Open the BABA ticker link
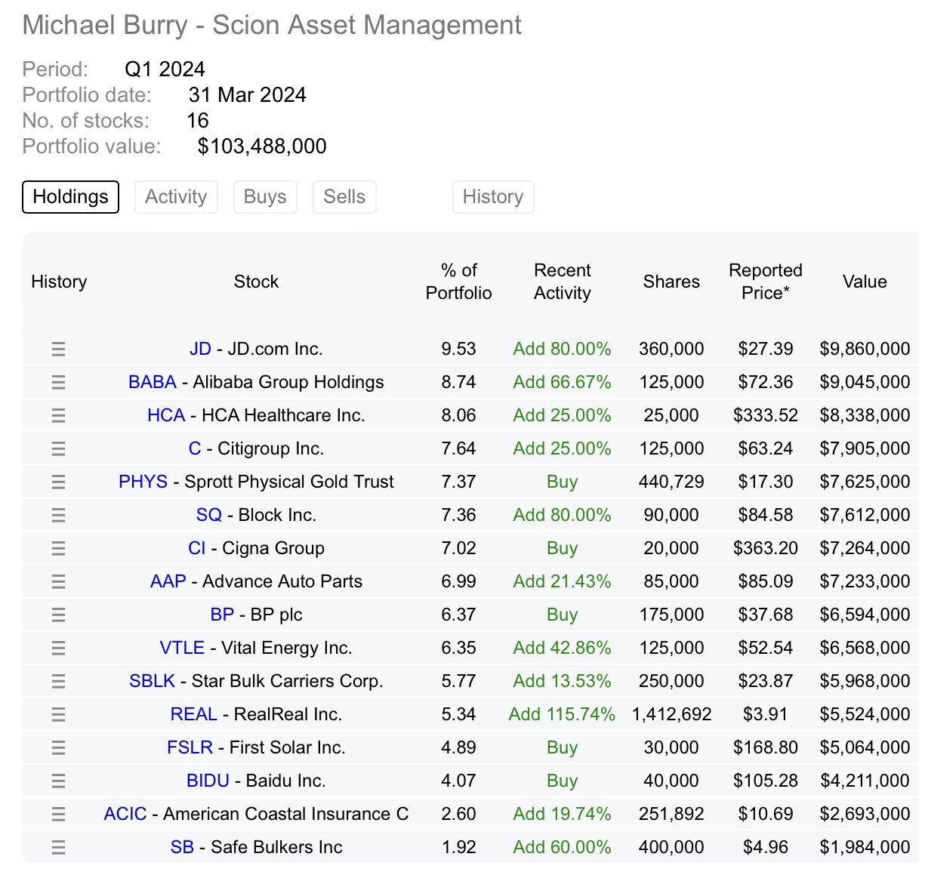Image resolution: width=925 pixels, height=869 pixels. [x=153, y=382]
